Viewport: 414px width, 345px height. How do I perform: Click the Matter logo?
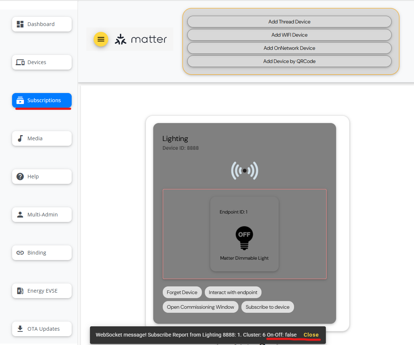click(x=141, y=39)
